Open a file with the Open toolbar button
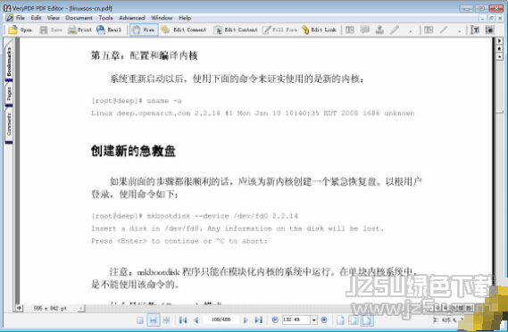Screen dimensions: 508x332 pyautogui.click(x=20, y=29)
